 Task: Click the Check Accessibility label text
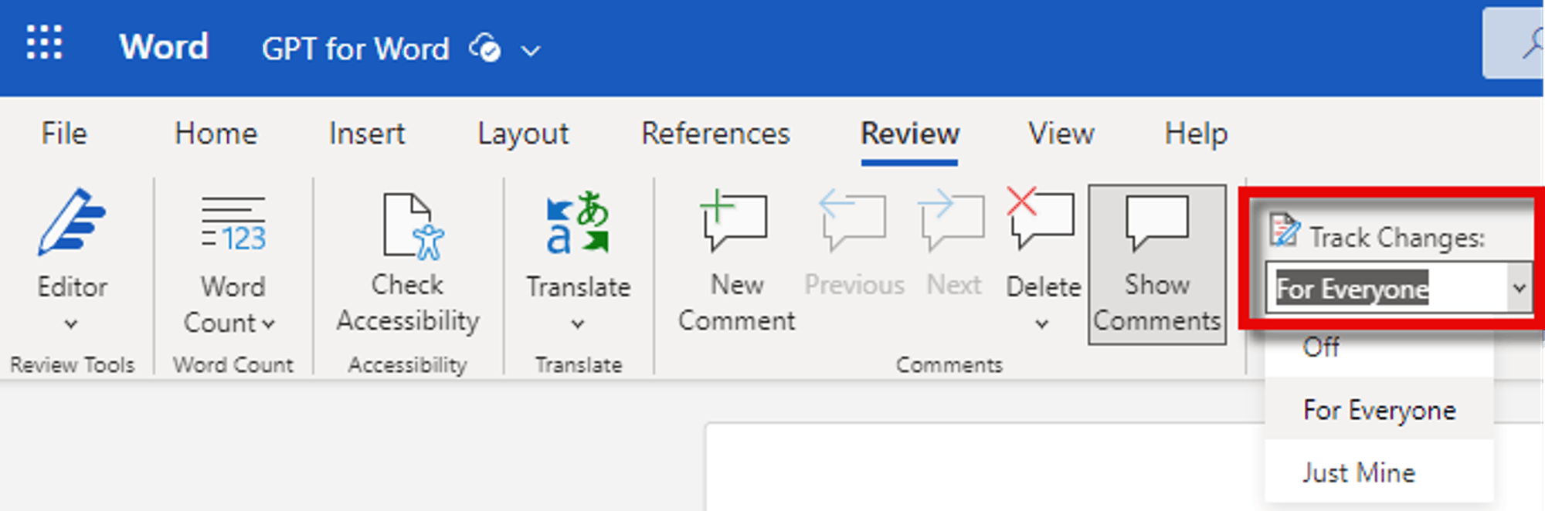pyautogui.click(x=408, y=303)
